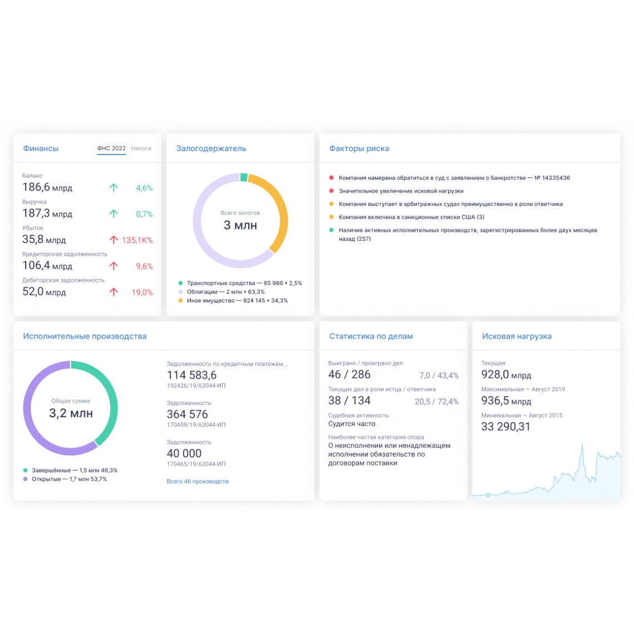Click the green up arrow beside Выручка
The image size is (634, 634).
click(x=113, y=214)
